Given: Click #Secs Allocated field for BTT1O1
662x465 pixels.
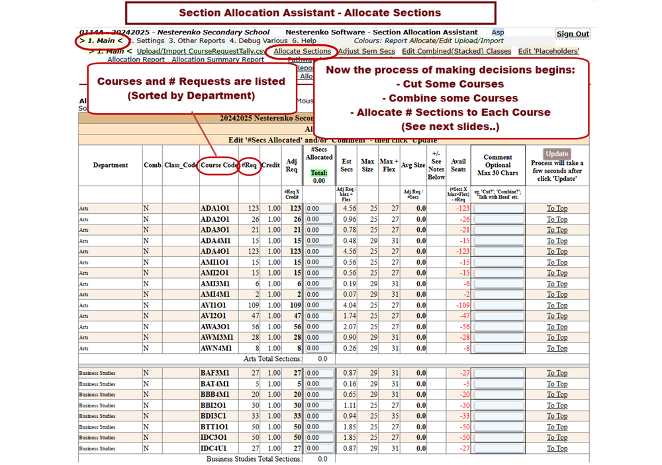Looking at the screenshot, I should pos(319,427).
